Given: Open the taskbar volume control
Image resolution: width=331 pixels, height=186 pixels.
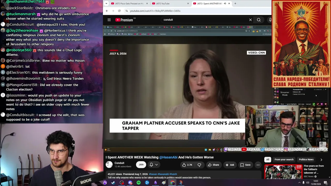Looking at the screenshot, I should 307,183.
